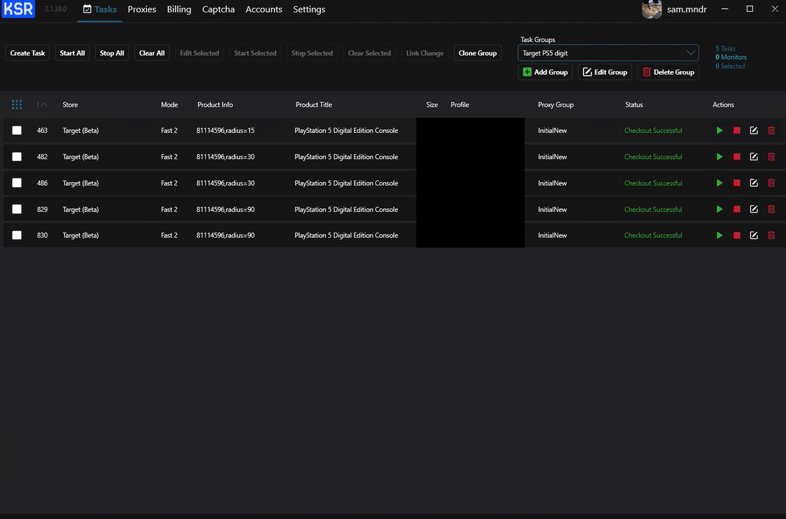Image resolution: width=786 pixels, height=519 pixels.
Task: Click the sam.mndr profile avatar
Action: point(652,9)
